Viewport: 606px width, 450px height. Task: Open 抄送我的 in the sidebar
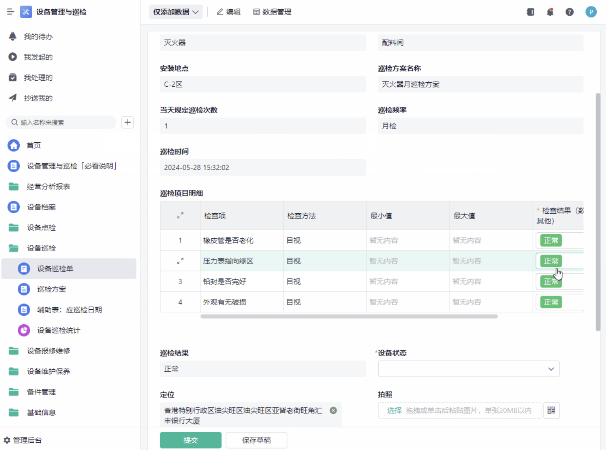(38, 98)
